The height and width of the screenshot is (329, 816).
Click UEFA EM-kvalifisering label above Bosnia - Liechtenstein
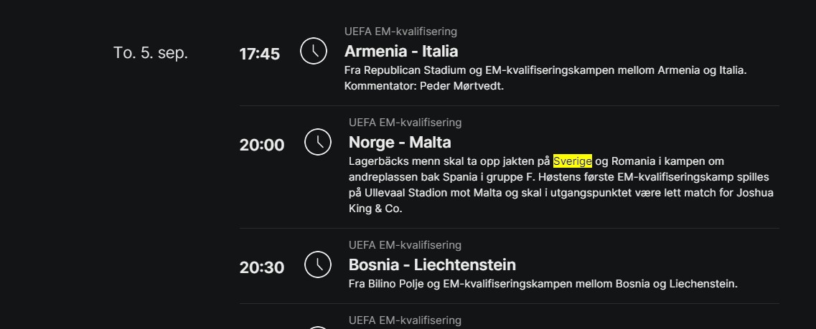pyautogui.click(x=405, y=245)
